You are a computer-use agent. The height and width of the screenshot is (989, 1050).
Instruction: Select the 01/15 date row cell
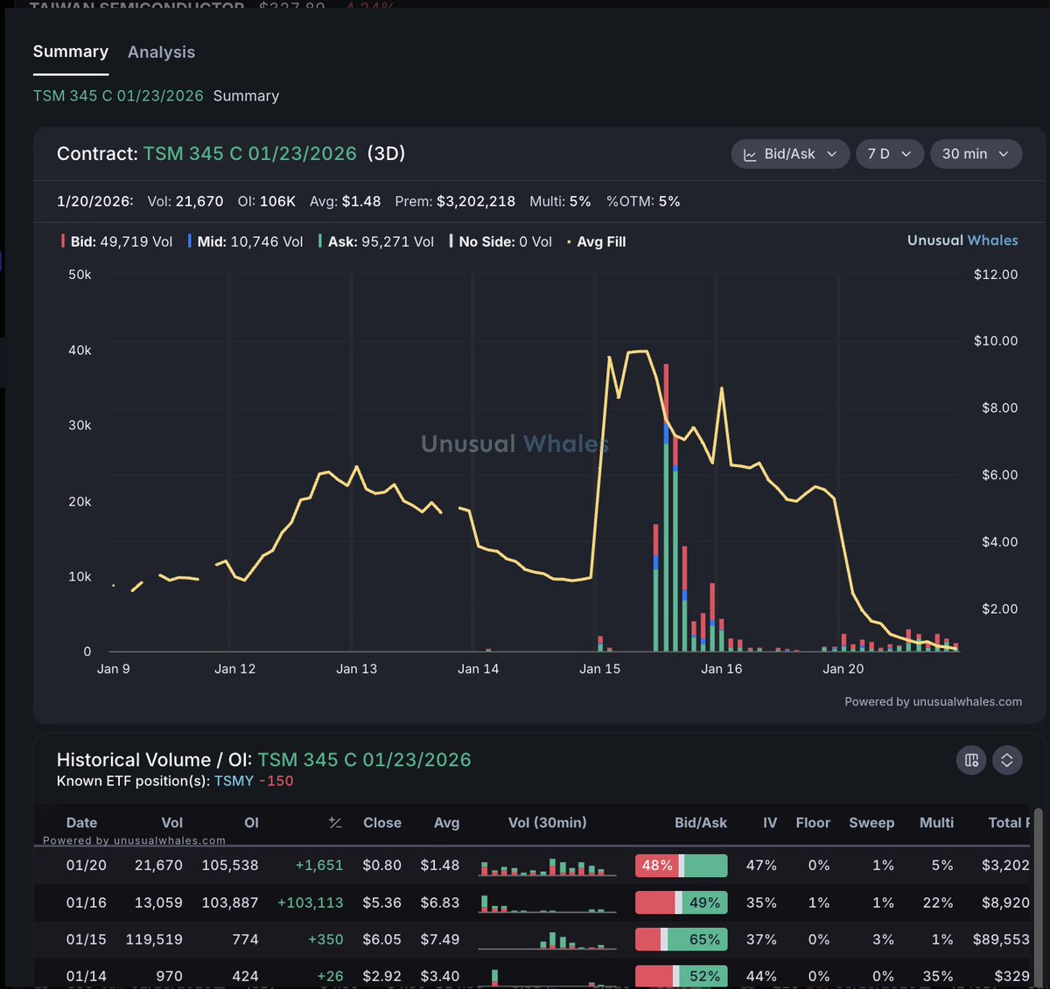coord(86,939)
